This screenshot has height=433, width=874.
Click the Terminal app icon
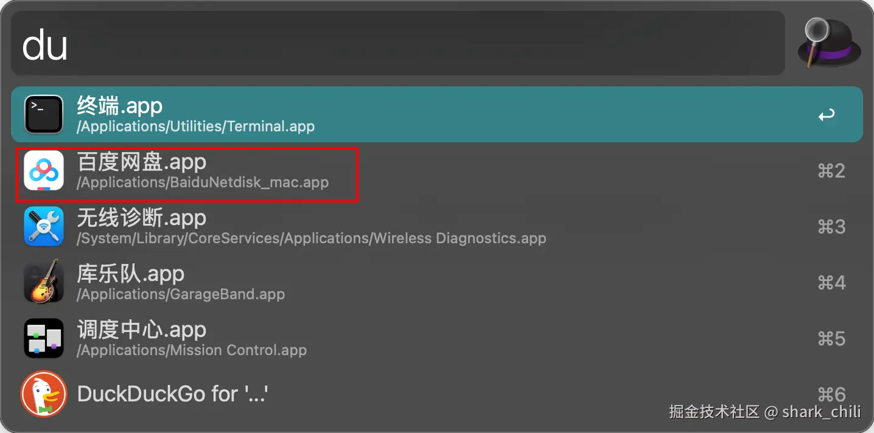coord(44,114)
